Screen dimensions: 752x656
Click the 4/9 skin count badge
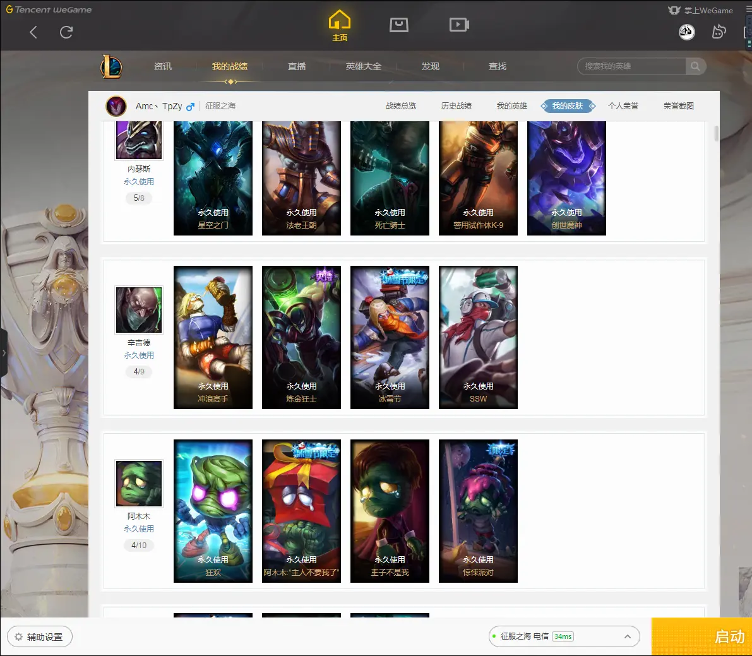pos(139,372)
